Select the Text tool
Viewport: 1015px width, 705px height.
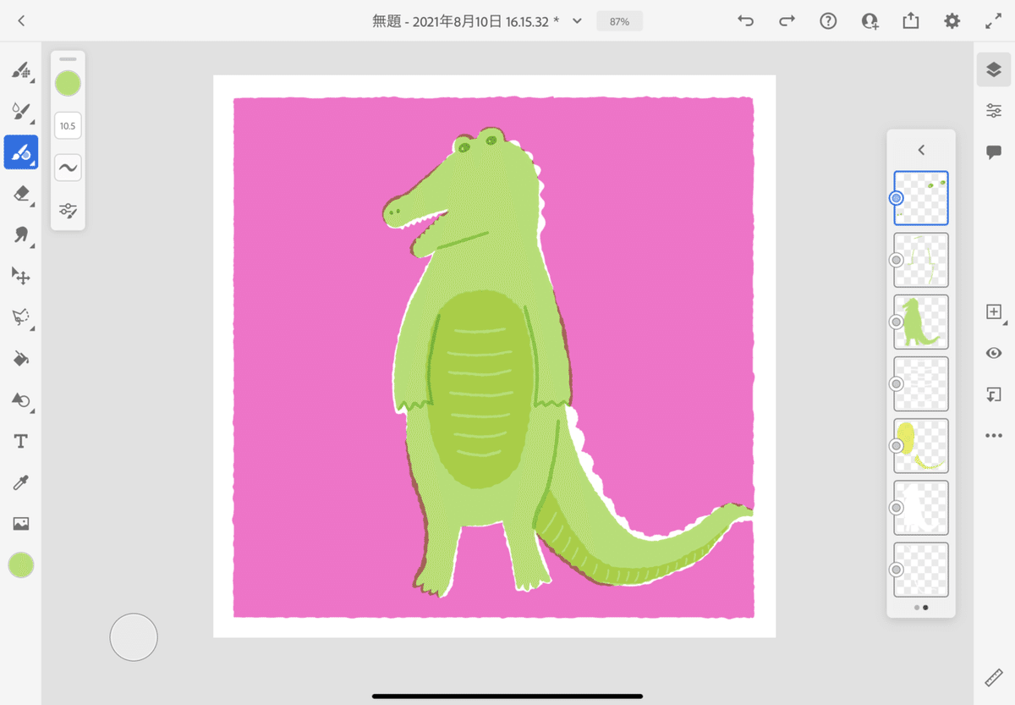(21, 440)
